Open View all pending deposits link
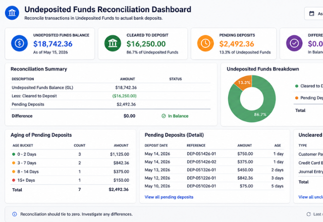The width and height of the screenshot is (323, 222). pos(169,197)
